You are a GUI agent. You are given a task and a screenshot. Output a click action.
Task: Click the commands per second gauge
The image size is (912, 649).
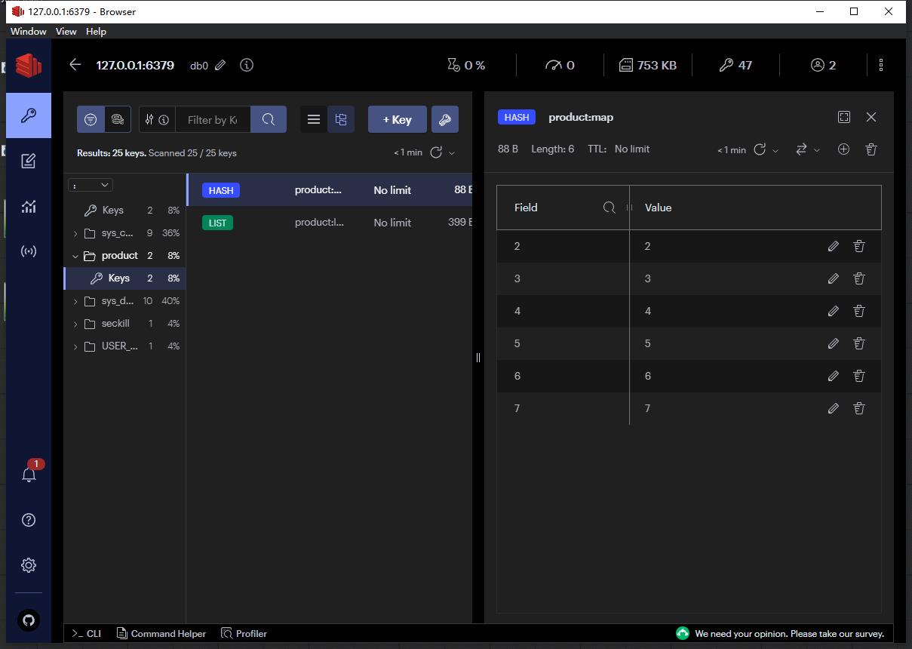pyautogui.click(x=560, y=65)
